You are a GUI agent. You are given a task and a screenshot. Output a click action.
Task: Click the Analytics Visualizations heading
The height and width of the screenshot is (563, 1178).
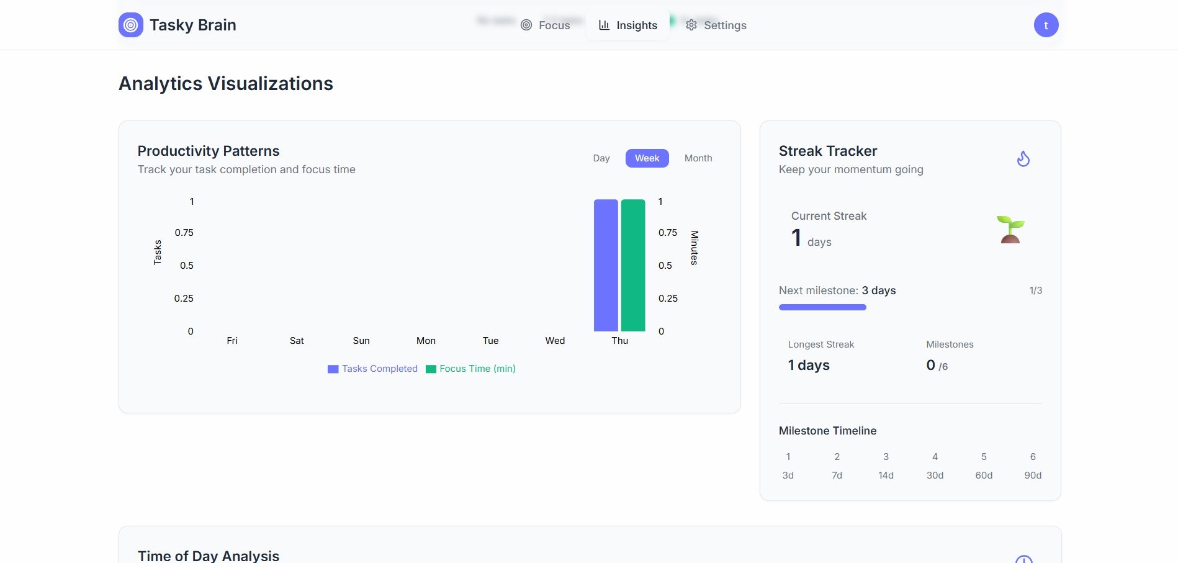tap(226, 83)
